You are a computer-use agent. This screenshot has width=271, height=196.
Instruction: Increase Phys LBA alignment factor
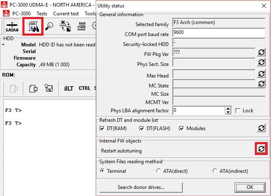pyautogui.click(x=228, y=109)
